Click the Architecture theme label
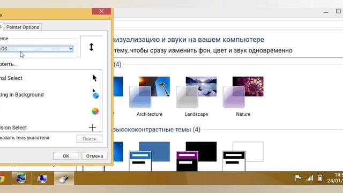This screenshot has height=193, width=343. [x=150, y=114]
